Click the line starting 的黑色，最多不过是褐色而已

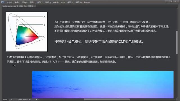pyautogui.click(x=62, y=62)
